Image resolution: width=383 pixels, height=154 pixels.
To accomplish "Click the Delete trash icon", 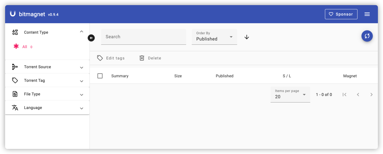I will point(142,58).
